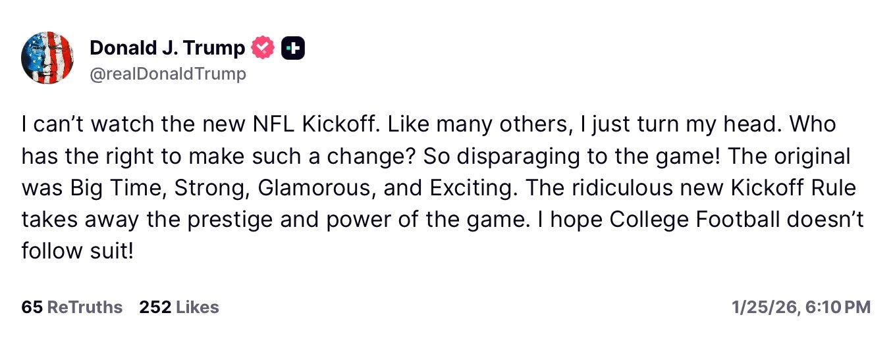Click the word "Likes" label
The image size is (893, 342).
pos(198,307)
